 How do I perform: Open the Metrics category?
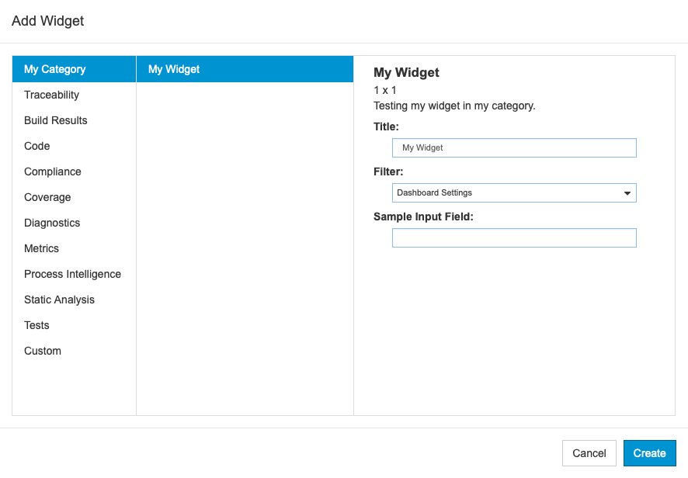click(x=74, y=248)
